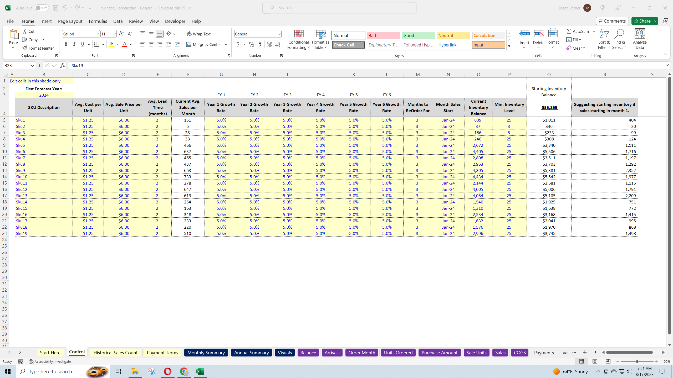Toggle Wrap Text on selected cell
673x378 pixels.
pyautogui.click(x=199, y=34)
